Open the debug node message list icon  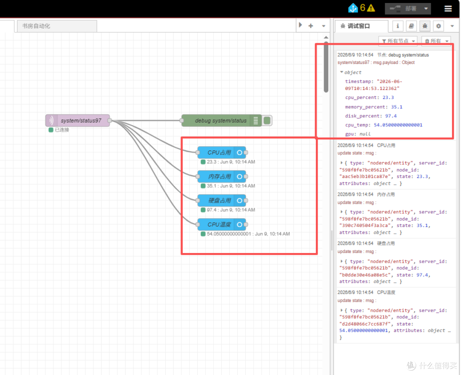coord(256,120)
